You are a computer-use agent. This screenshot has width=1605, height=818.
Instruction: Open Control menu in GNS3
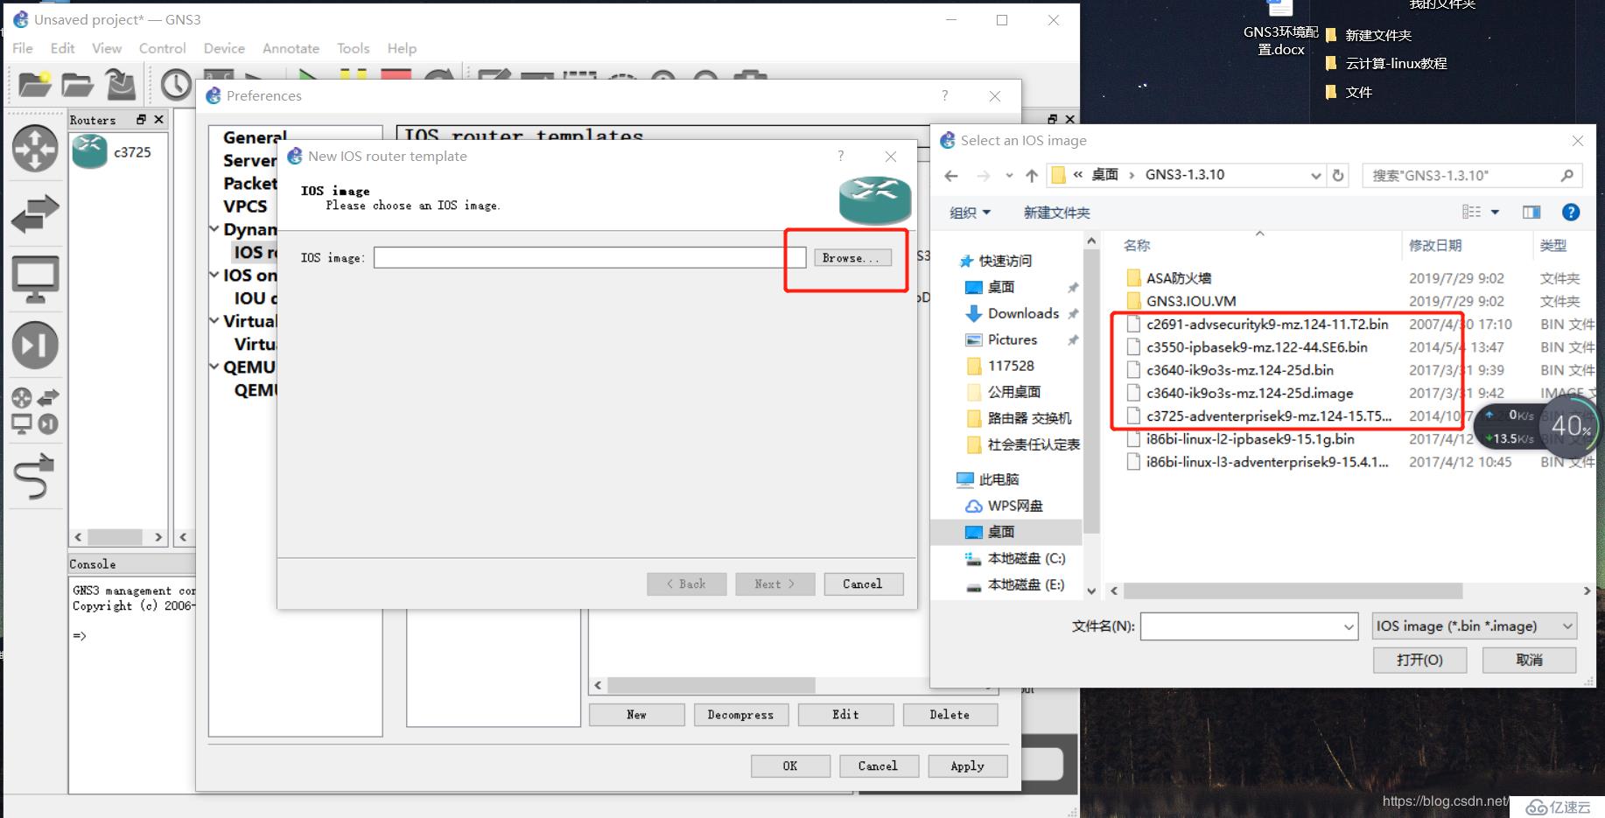pyautogui.click(x=162, y=48)
